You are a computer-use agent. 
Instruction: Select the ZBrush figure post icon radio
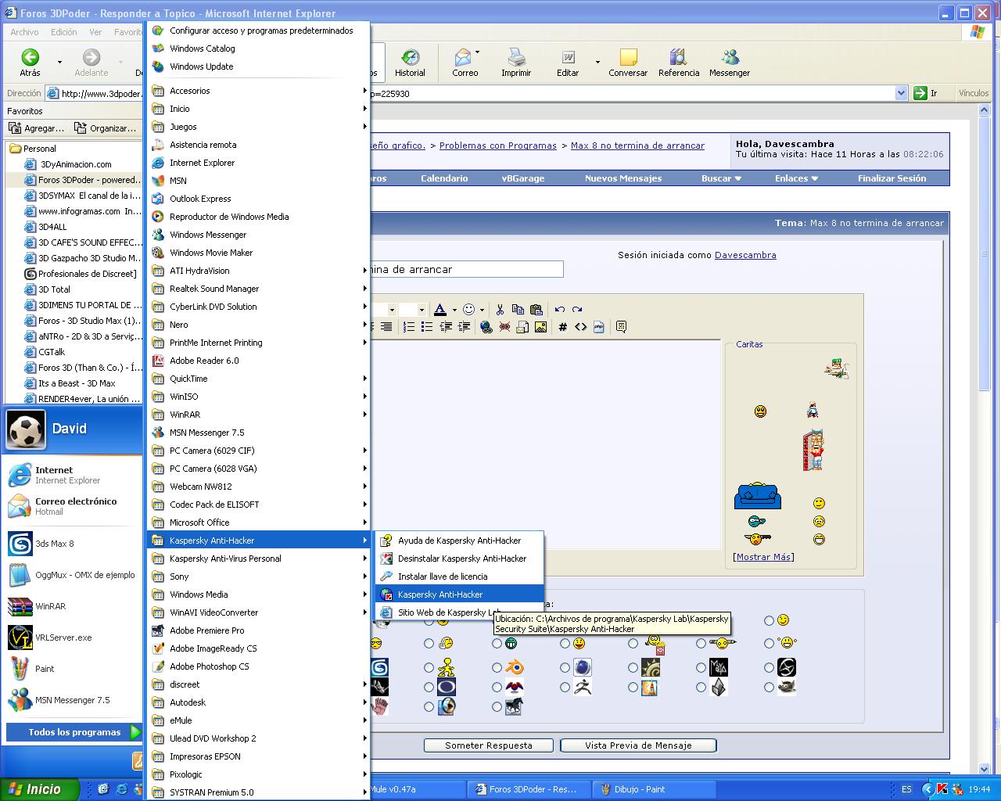pos(565,688)
